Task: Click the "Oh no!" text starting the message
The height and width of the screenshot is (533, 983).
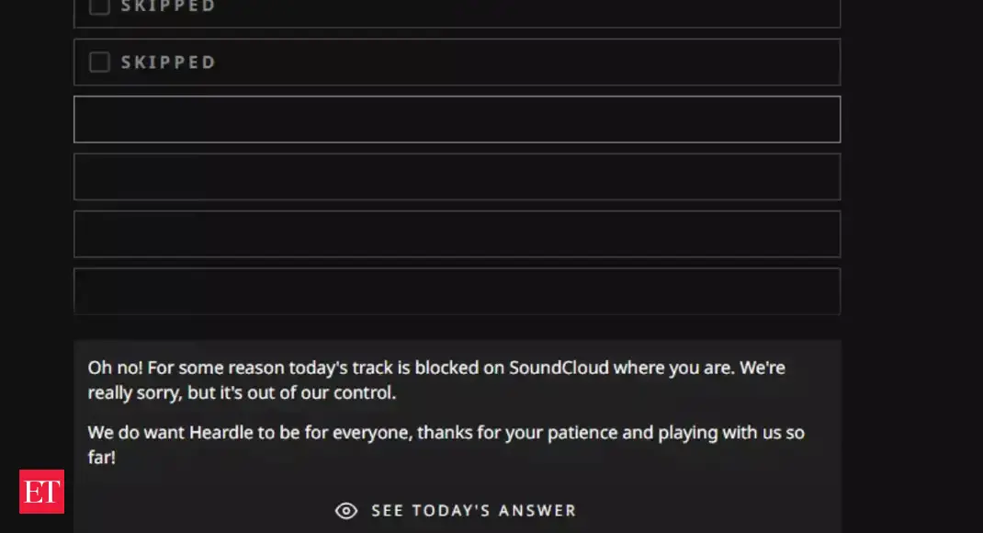Action: coord(115,368)
